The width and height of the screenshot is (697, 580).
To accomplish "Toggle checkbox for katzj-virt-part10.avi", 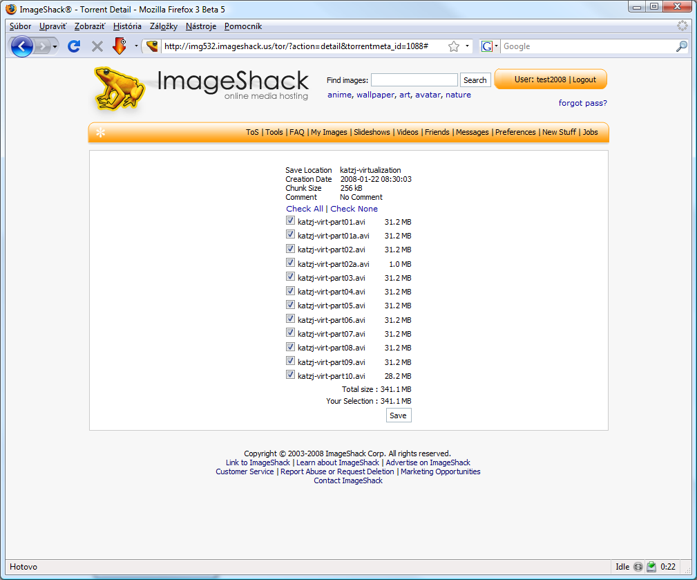I will [290, 375].
